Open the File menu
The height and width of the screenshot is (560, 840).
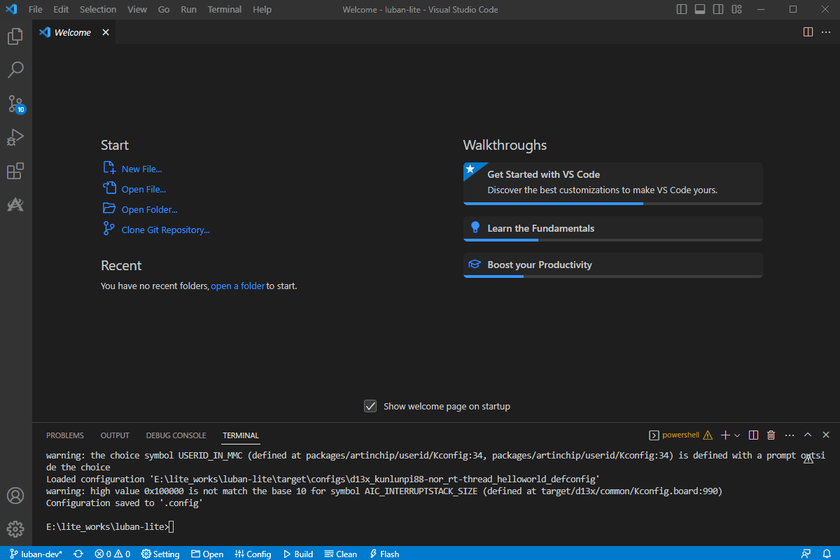(x=36, y=9)
